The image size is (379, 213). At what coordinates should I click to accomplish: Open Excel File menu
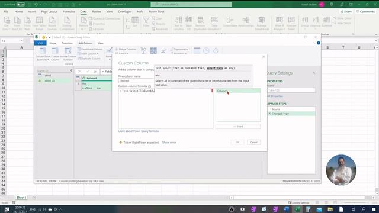click(6, 12)
